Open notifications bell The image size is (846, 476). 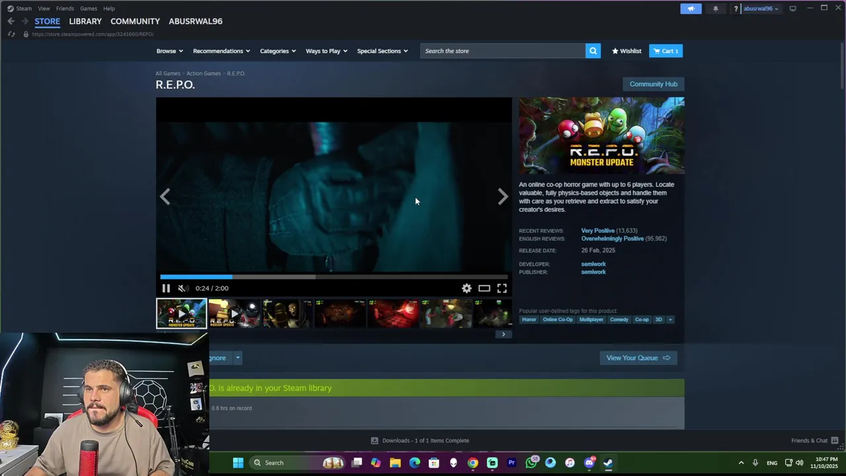point(715,9)
